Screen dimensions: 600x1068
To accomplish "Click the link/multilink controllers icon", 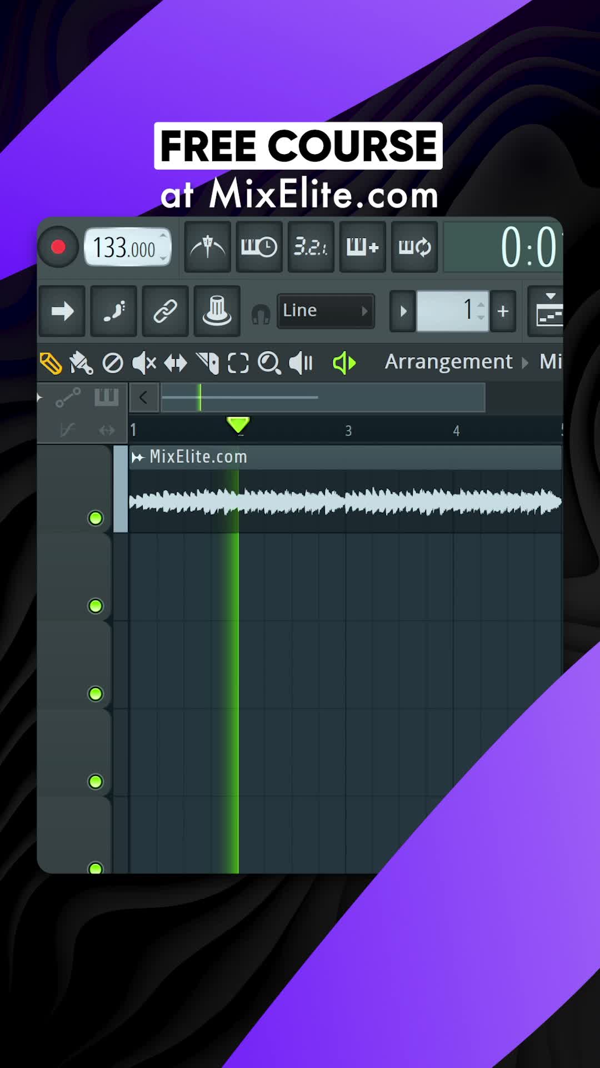I will (165, 311).
